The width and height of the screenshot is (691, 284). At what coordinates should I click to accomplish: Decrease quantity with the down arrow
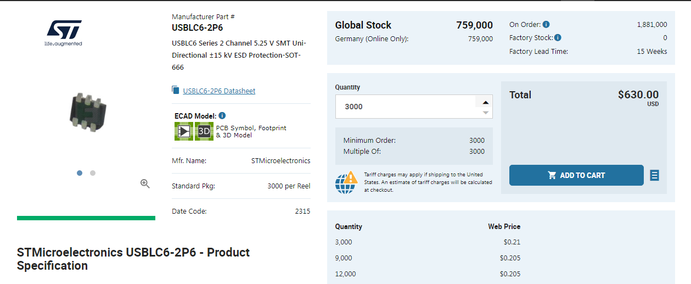[x=485, y=112]
